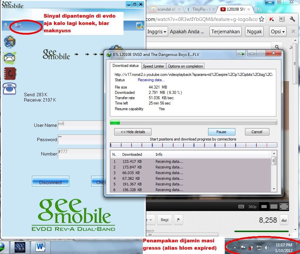Open the Options on completion tab

[x=185, y=66]
